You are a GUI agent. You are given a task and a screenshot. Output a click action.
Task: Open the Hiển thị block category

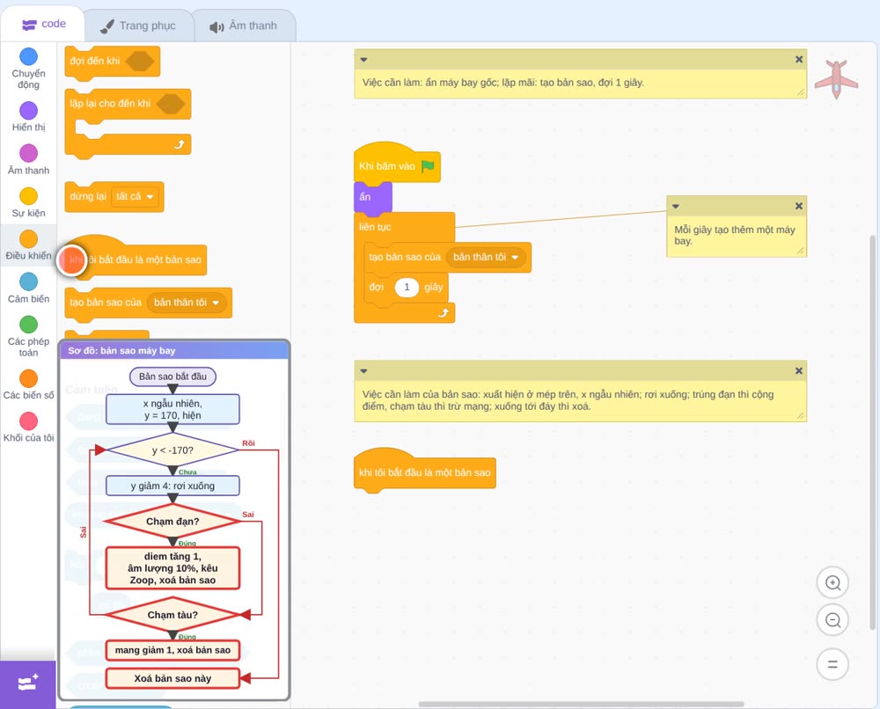pos(28,117)
